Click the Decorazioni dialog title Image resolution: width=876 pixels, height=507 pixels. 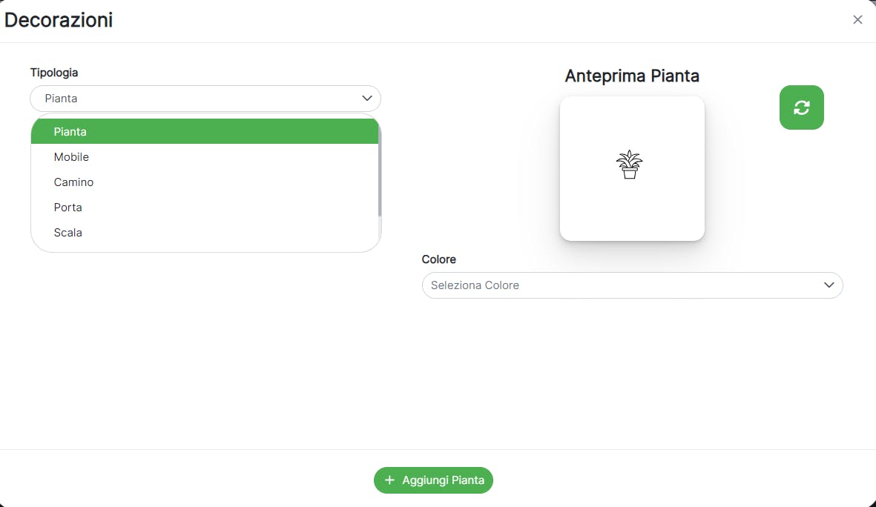[x=59, y=20]
